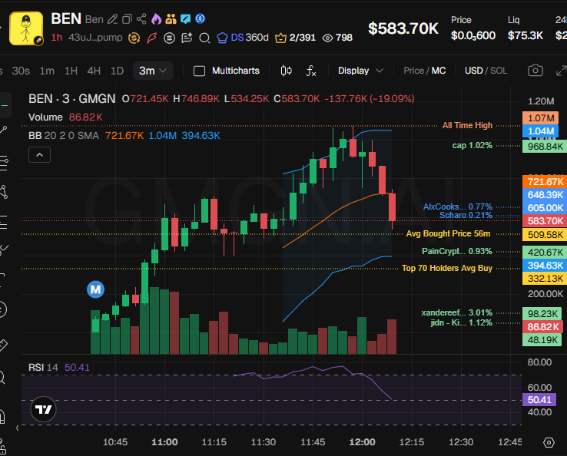Select the 1m timeframe
The image size is (567, 456).
pyautogui.click(x=47, y=71)
